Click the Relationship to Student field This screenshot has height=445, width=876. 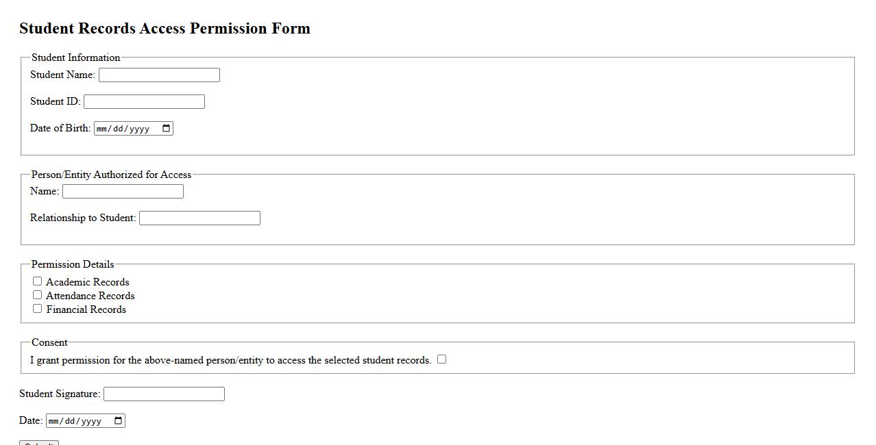[x=199, y=218]
